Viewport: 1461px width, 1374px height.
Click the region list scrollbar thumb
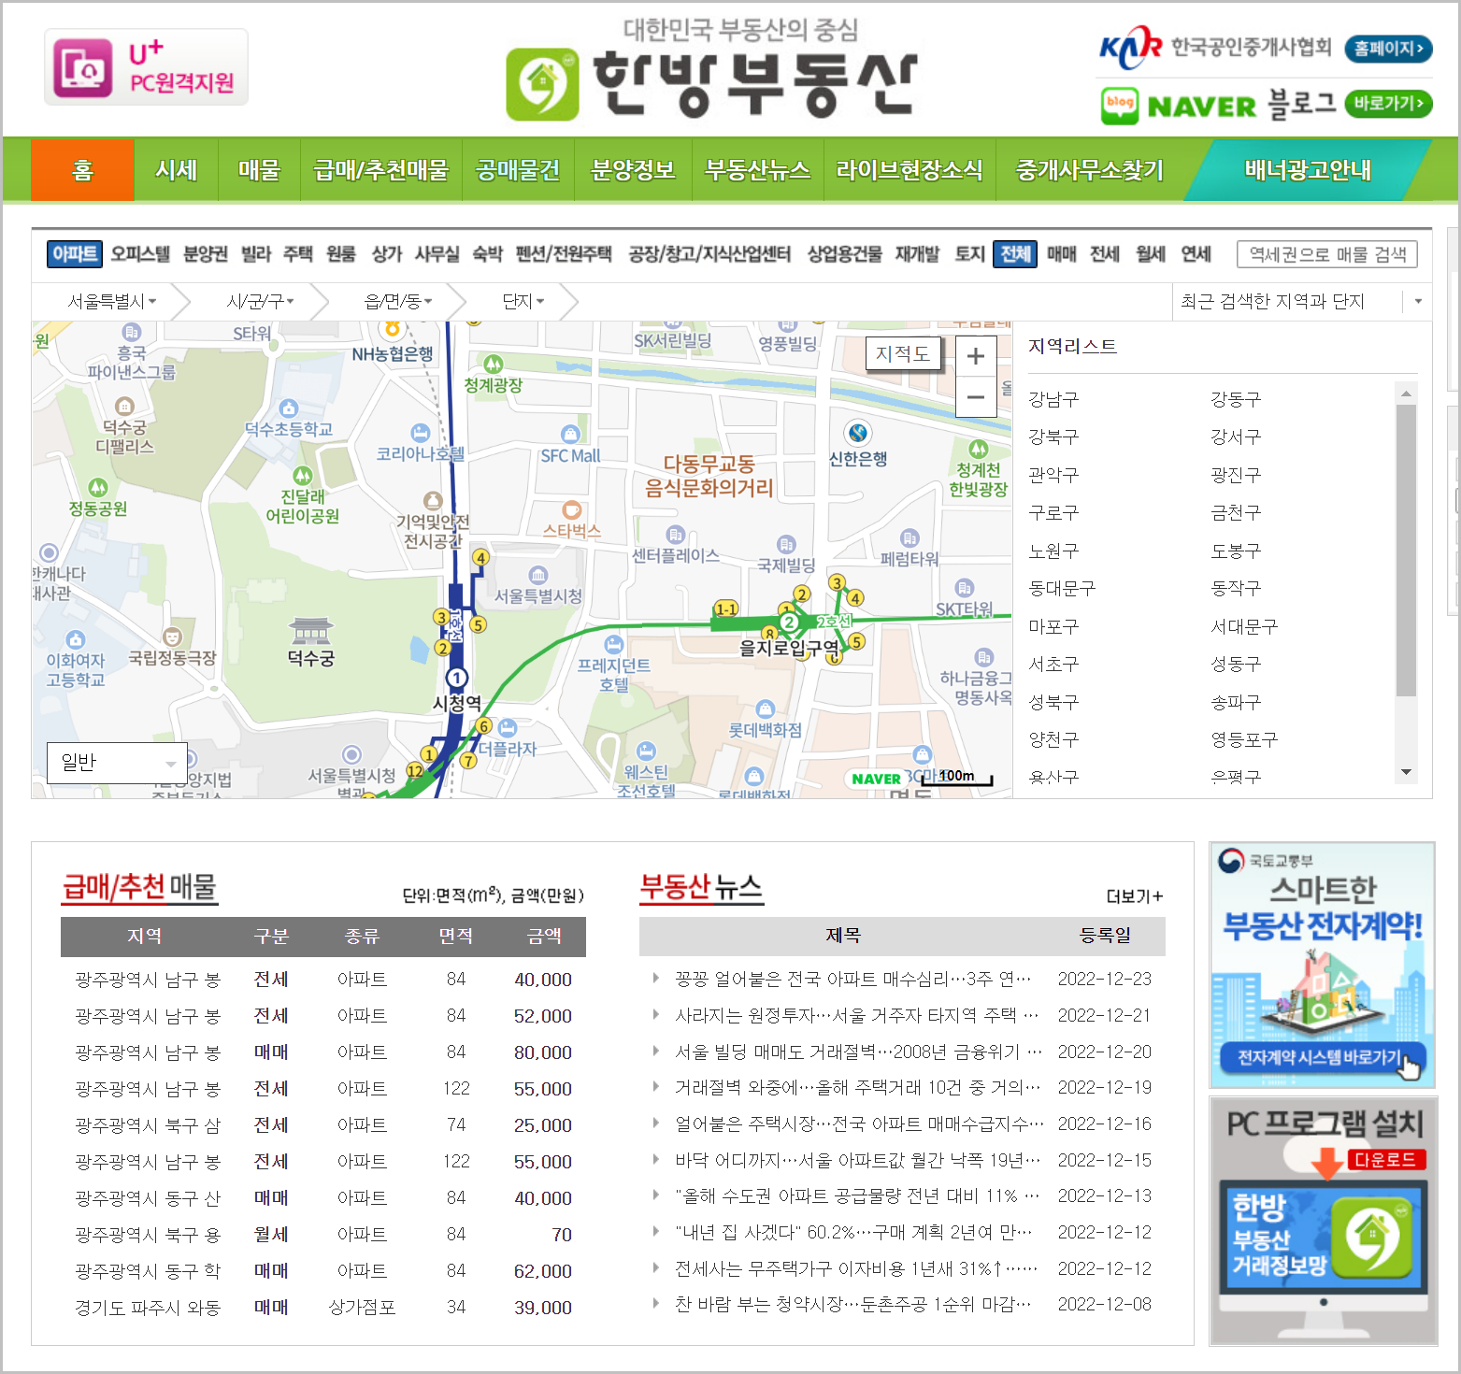(1406, 551)
